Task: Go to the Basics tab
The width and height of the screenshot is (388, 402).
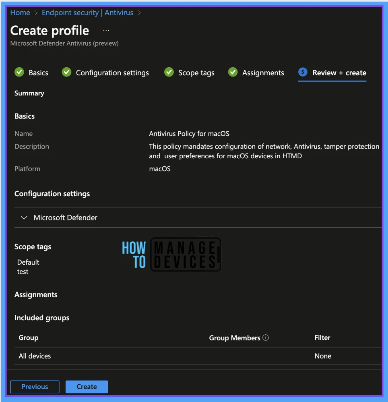Action: pos(38,73)
